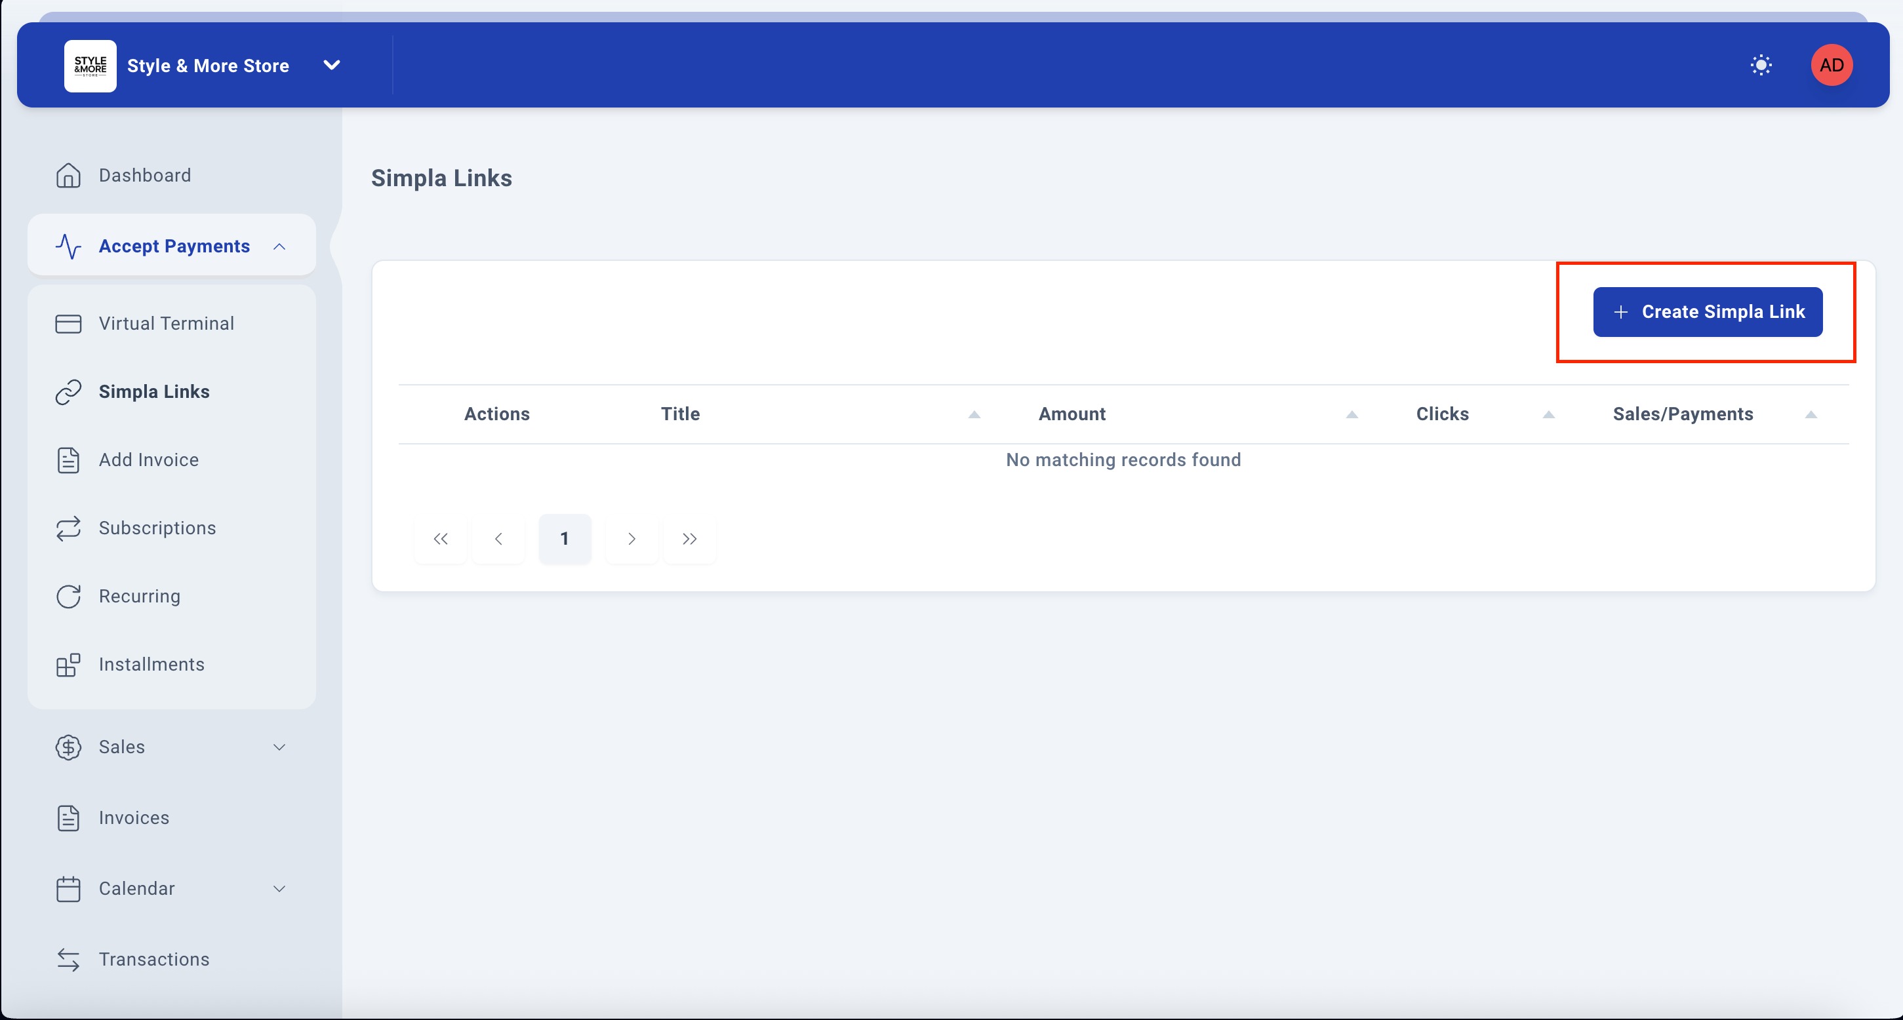
Task: Click the Installments grid icon
Action: [68, 665]
